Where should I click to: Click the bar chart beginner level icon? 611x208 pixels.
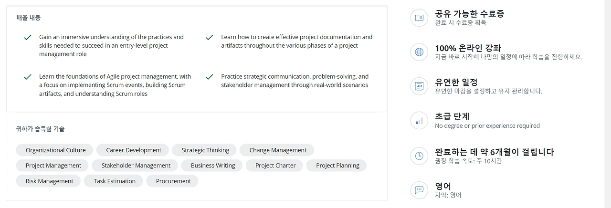[x=419, y=121]
